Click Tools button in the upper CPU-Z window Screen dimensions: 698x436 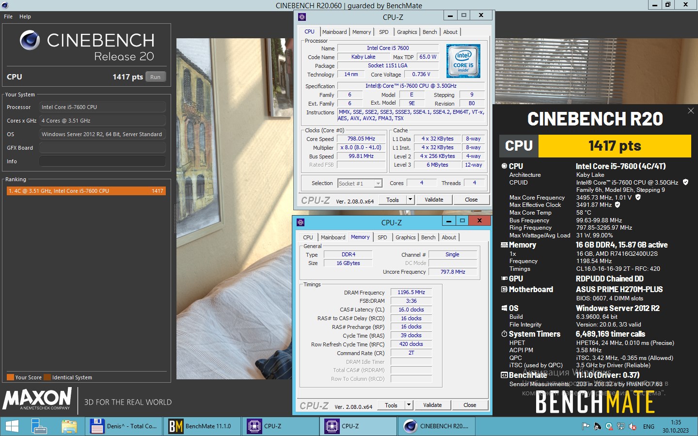click(x=393, y=200)
